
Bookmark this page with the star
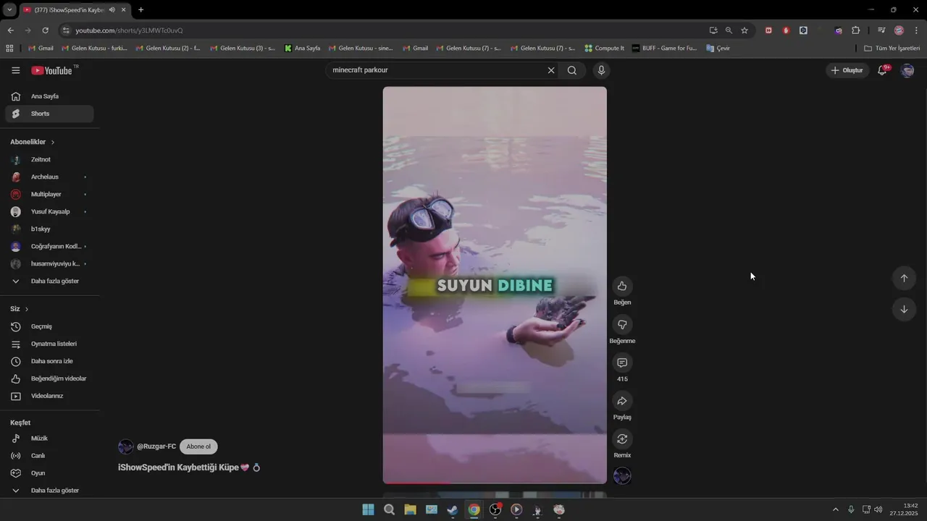[x=744, y=30]
